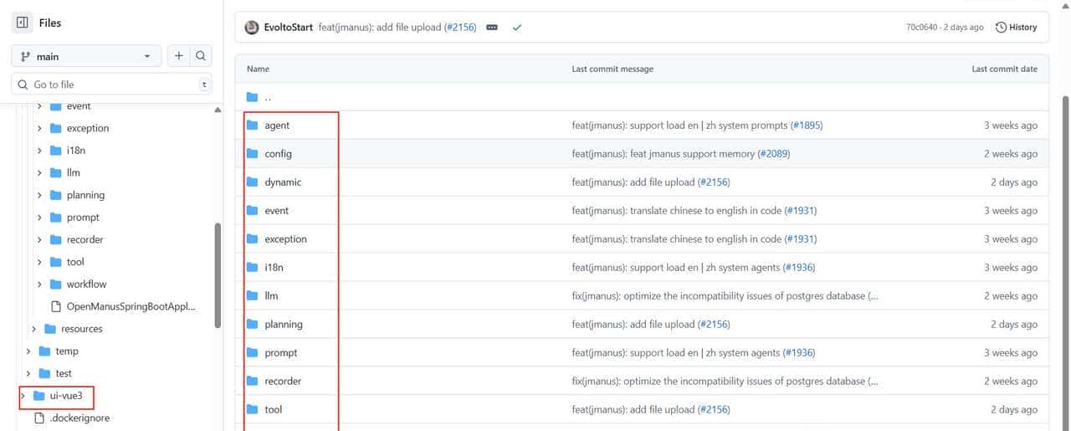Image resolution: width=1071 pixels, height=431 pixels.
Task: Click the .dockerignore file icon in tree
Action: tap(38, 418)
